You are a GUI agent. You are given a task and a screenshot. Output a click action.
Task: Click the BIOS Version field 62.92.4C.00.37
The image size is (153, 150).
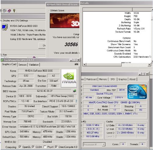point(45,91)
